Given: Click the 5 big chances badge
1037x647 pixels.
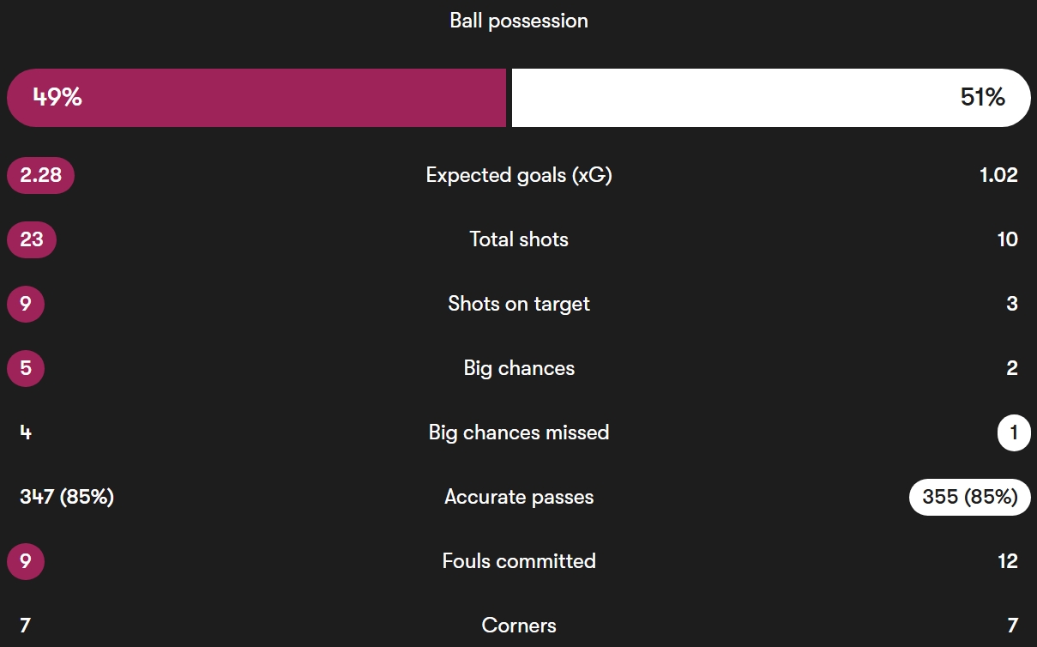Looking at the screenshot, I should click(26, 368).
